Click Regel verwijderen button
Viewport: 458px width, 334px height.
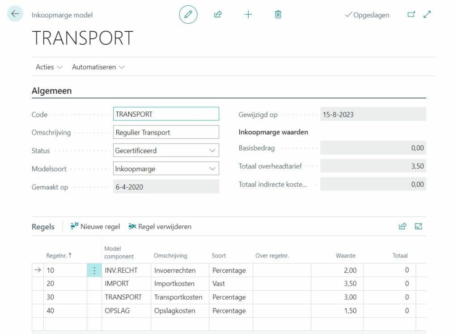160,227
